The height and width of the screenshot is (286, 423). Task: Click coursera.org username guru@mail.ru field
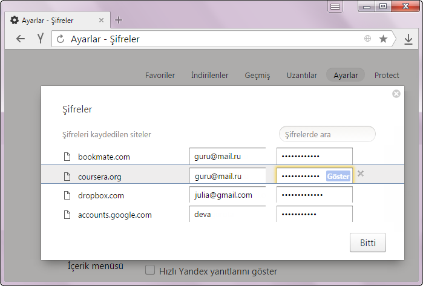pos(228,176)
